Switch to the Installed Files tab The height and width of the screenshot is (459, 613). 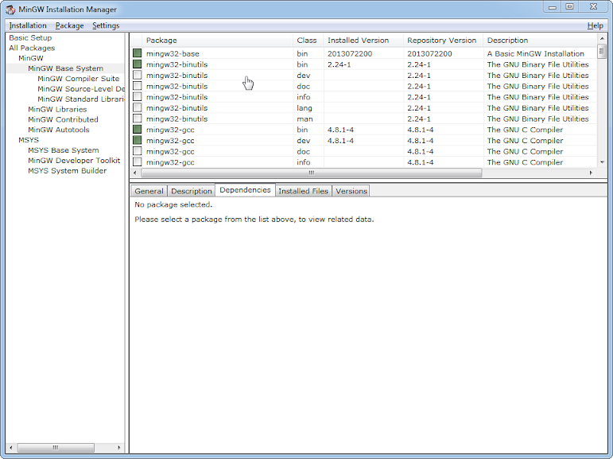304,191
